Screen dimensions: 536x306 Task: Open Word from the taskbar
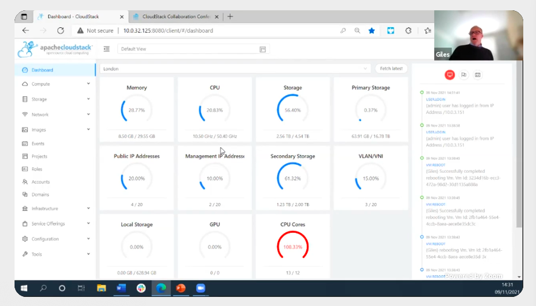pos(121,288)
